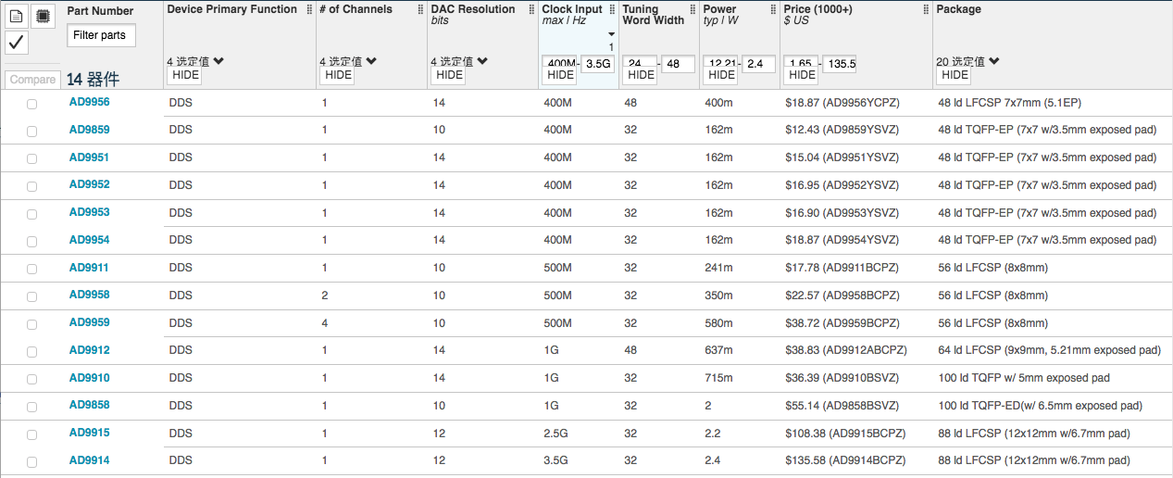Image resolution: width=1173 pixels, height=478 pixels.
Task: Sort by DAC Resolution header
Action: point(473,9)
